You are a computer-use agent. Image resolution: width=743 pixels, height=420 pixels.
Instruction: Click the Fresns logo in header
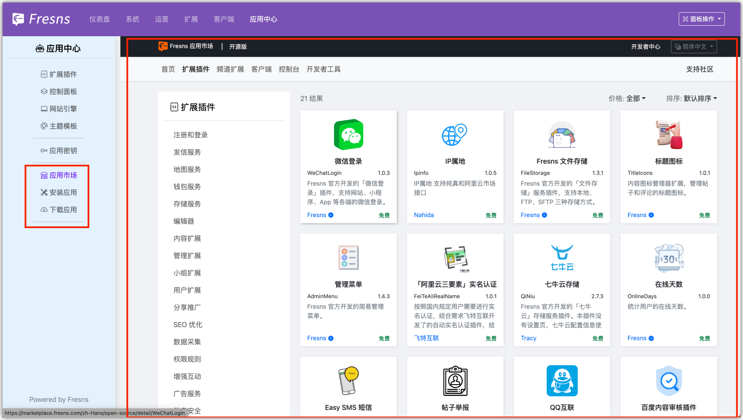[41, 19]
